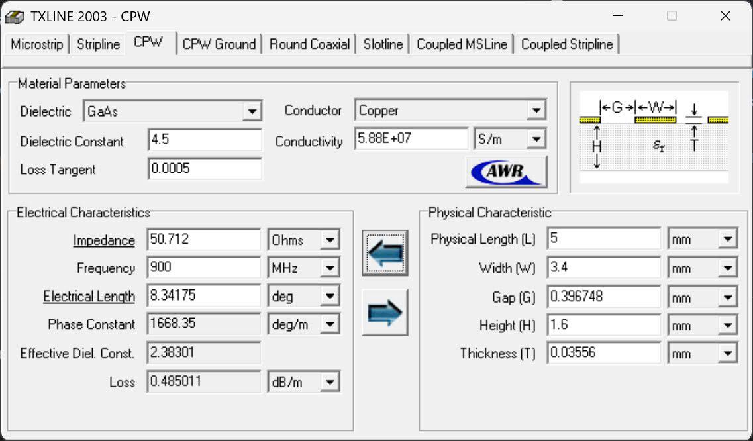
Task: Click the Height field 1.6
Action: [603, 325]
